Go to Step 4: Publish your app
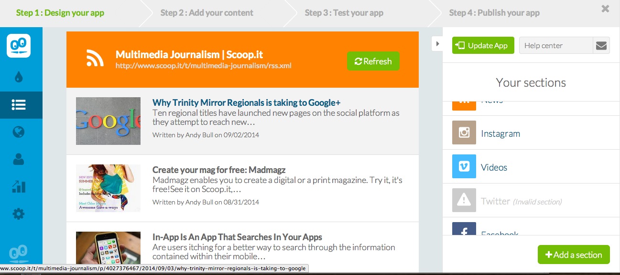620x275 pixels. click(x=494, y=13)
